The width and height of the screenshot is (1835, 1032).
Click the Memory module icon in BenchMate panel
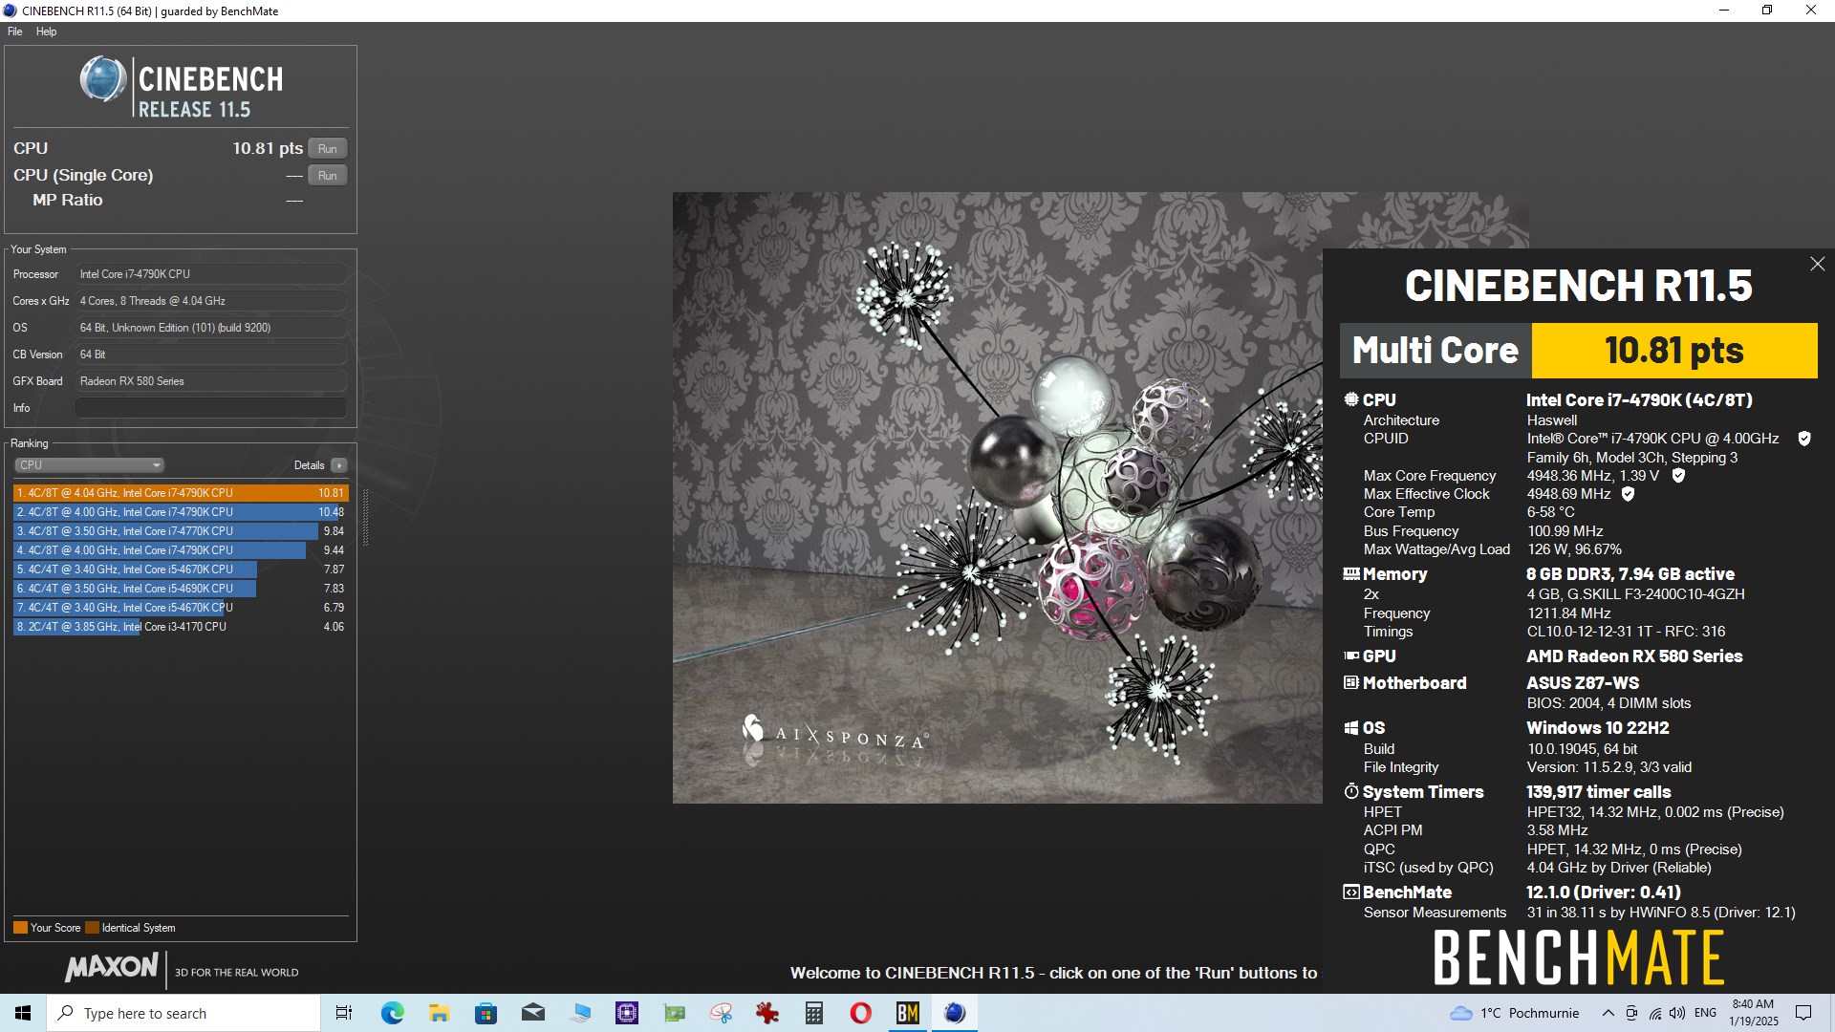click(x=1350, y=574)
